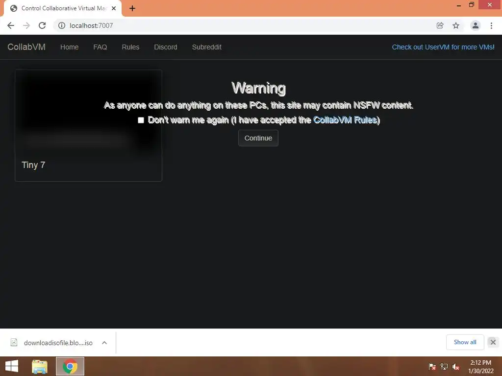
Task: Expand the download item options chevron
Action: tap(104, 343)
